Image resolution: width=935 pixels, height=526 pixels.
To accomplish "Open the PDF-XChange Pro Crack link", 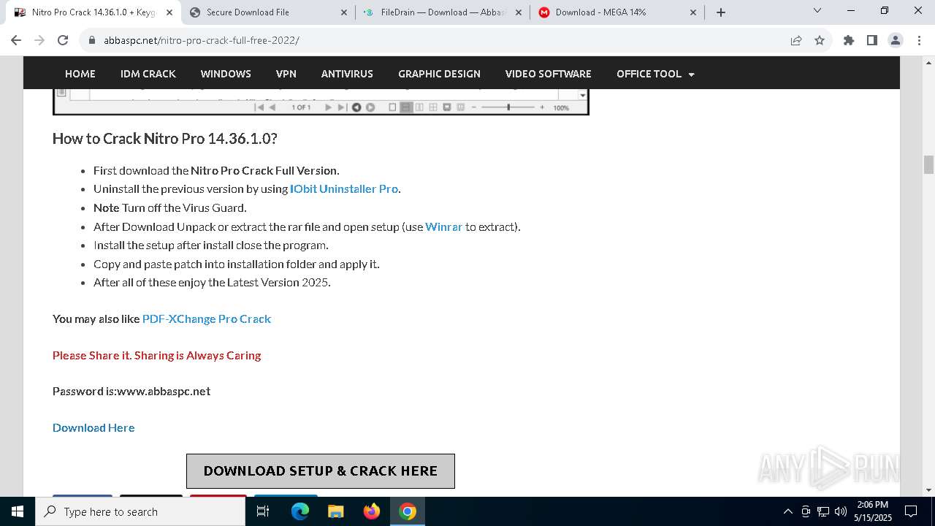I will (x=207, y=319).
